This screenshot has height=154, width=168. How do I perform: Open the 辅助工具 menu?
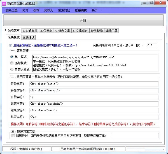coord(11,10)
